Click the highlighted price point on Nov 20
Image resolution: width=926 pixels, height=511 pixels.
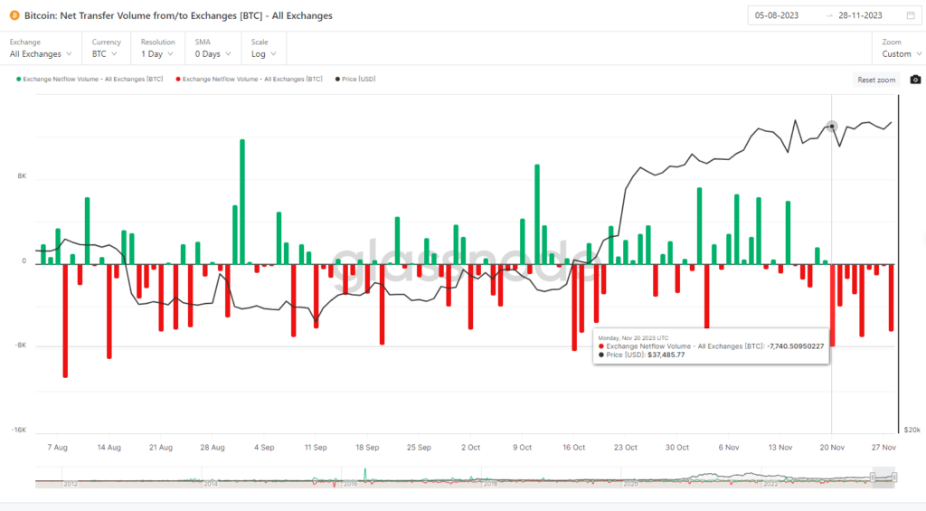pyautogui.click(x=832, y=127)
